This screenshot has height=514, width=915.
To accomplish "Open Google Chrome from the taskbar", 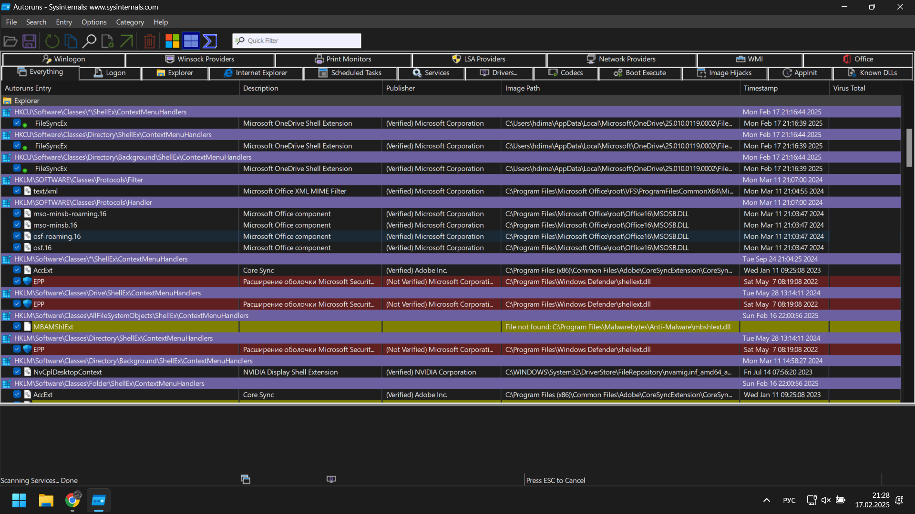I will click(x=72, y=501).
